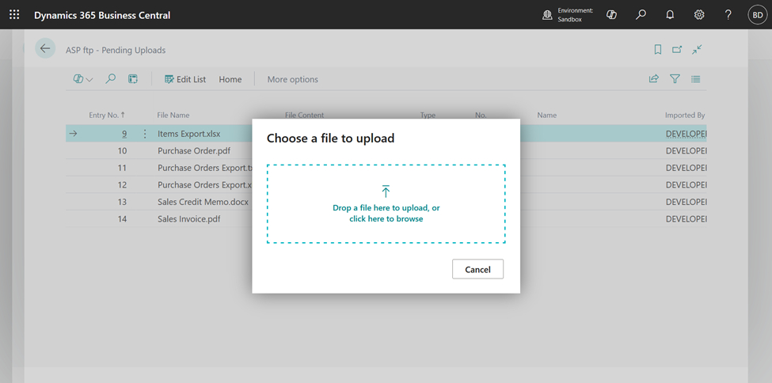Open the help question mark
Image resolution: width=772 pixels, height=383 pixels.
[728, 15]
